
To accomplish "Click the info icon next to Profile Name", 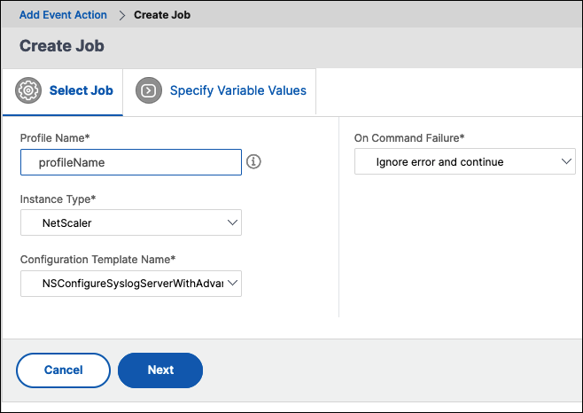I will click(x=253, y=161).
